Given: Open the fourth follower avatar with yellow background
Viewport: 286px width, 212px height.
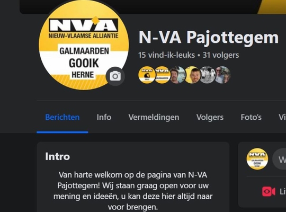Looking at the screenshot, I should 192,75.
